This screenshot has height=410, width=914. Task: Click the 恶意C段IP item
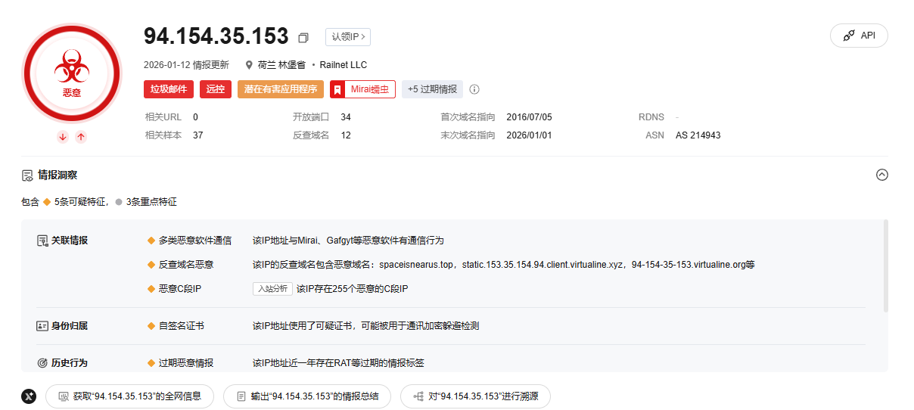(x=180, y=289)
